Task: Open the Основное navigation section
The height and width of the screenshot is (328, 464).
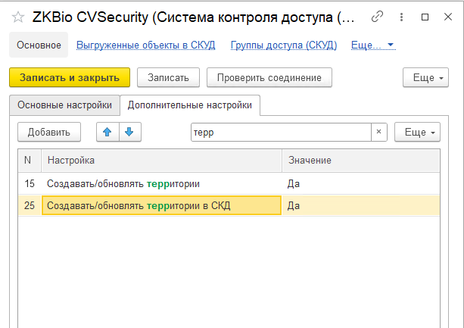Action: pos(39,45)
